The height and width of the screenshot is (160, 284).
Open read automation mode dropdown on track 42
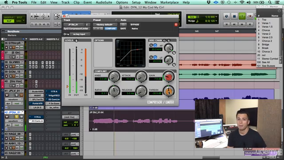click(x=18, y=125)
